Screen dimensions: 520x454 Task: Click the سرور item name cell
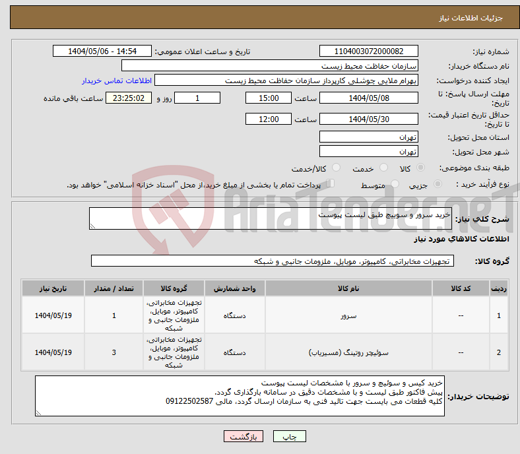(x=348, y=315)
